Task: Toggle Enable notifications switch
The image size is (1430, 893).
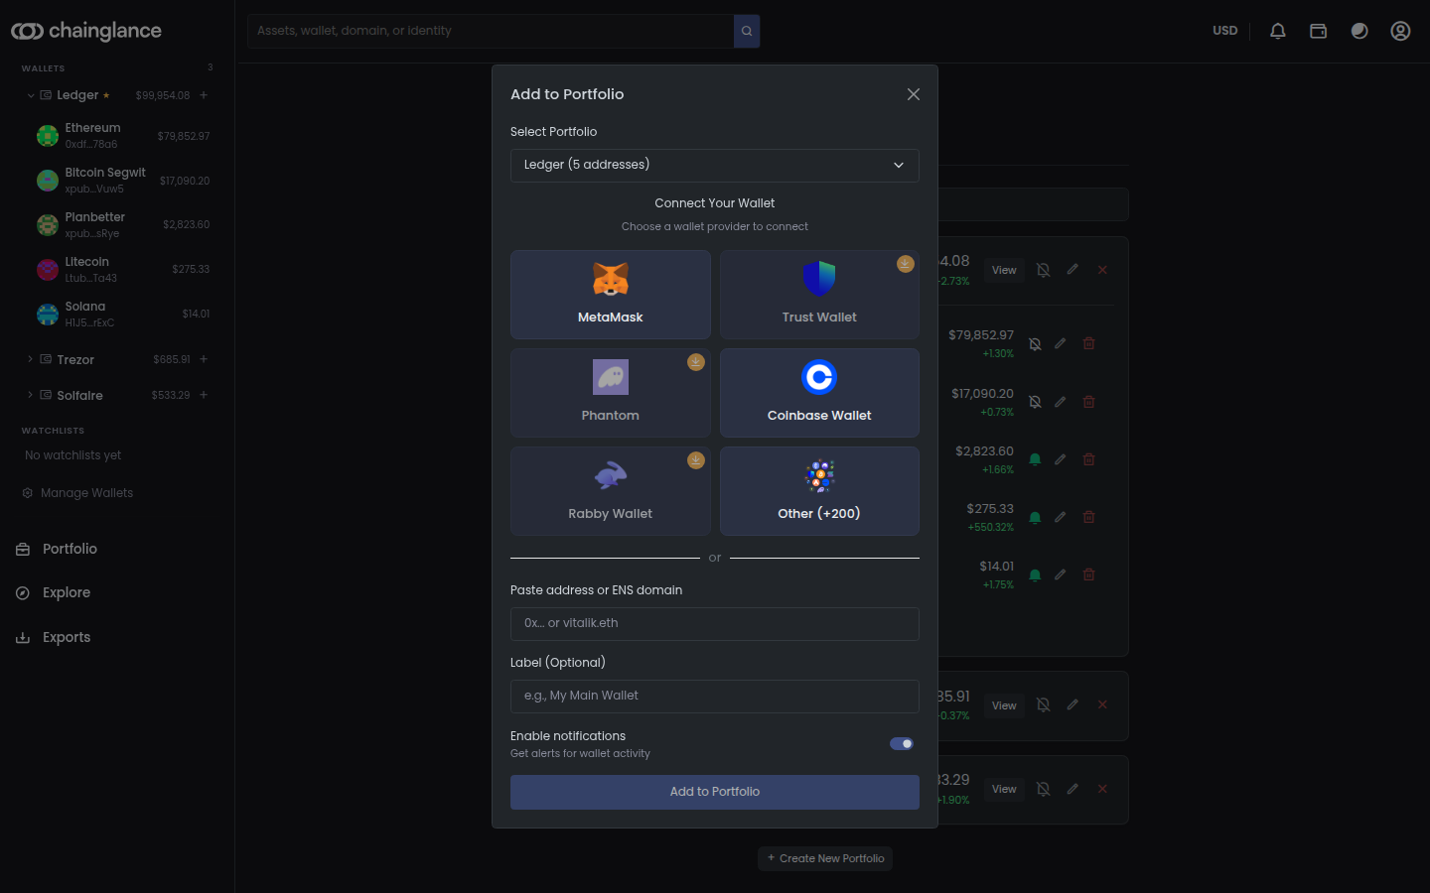Action: [x=902, y=743]
